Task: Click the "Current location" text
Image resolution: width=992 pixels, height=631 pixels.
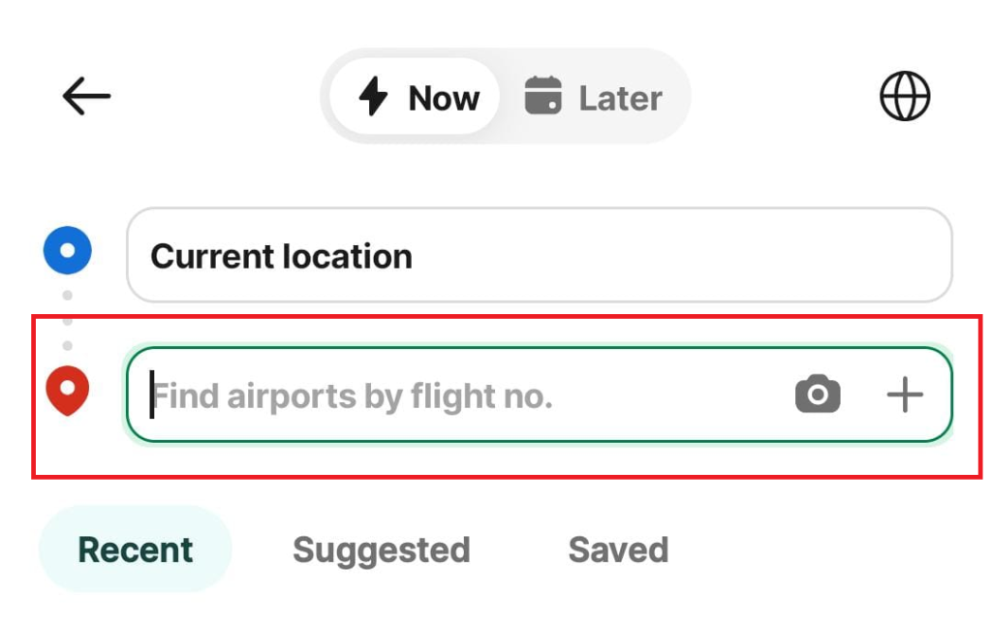Action: point(282,256)
